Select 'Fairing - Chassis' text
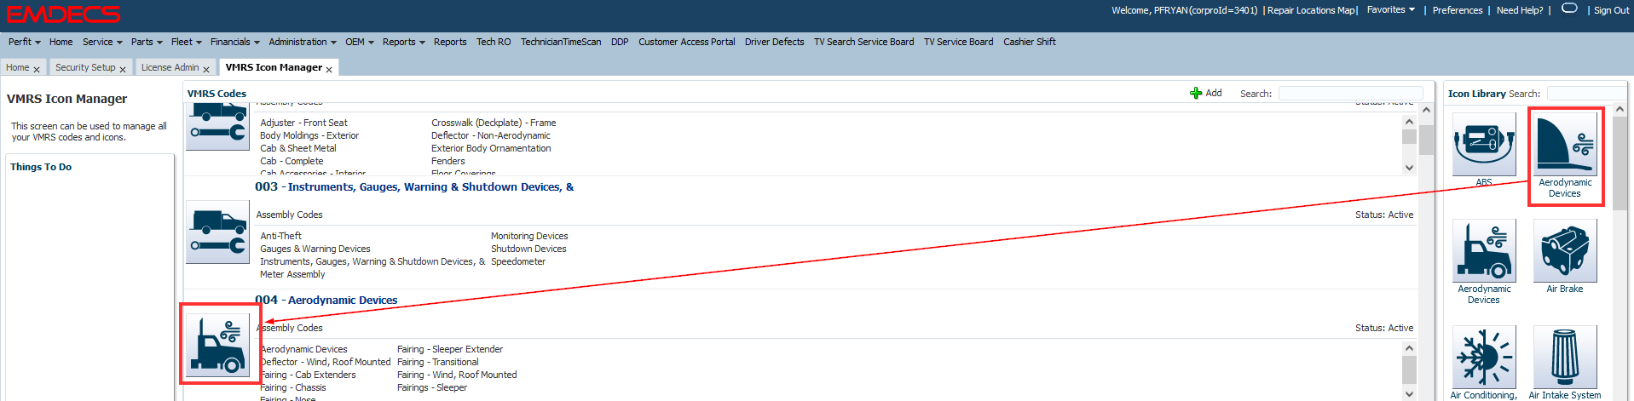The height and width of the screenshot is (401, 1634). [293, 387]
